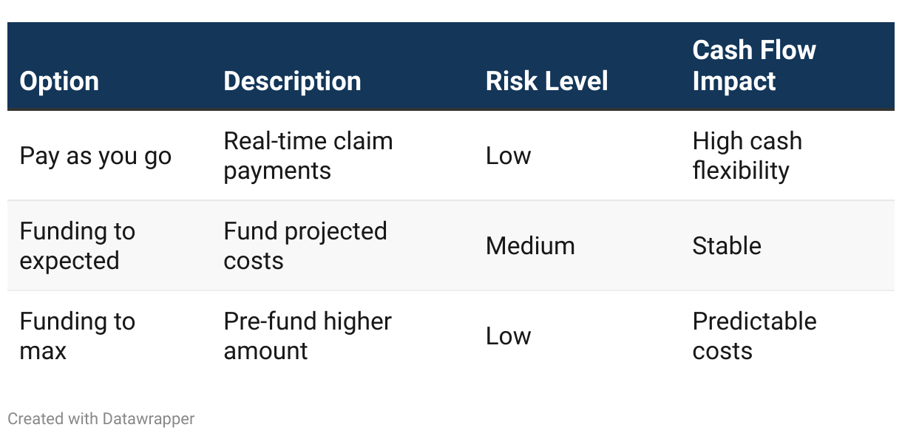Click the High cash flexibility cell
This screenshot has height=436, width=902.
pos(747,156)
